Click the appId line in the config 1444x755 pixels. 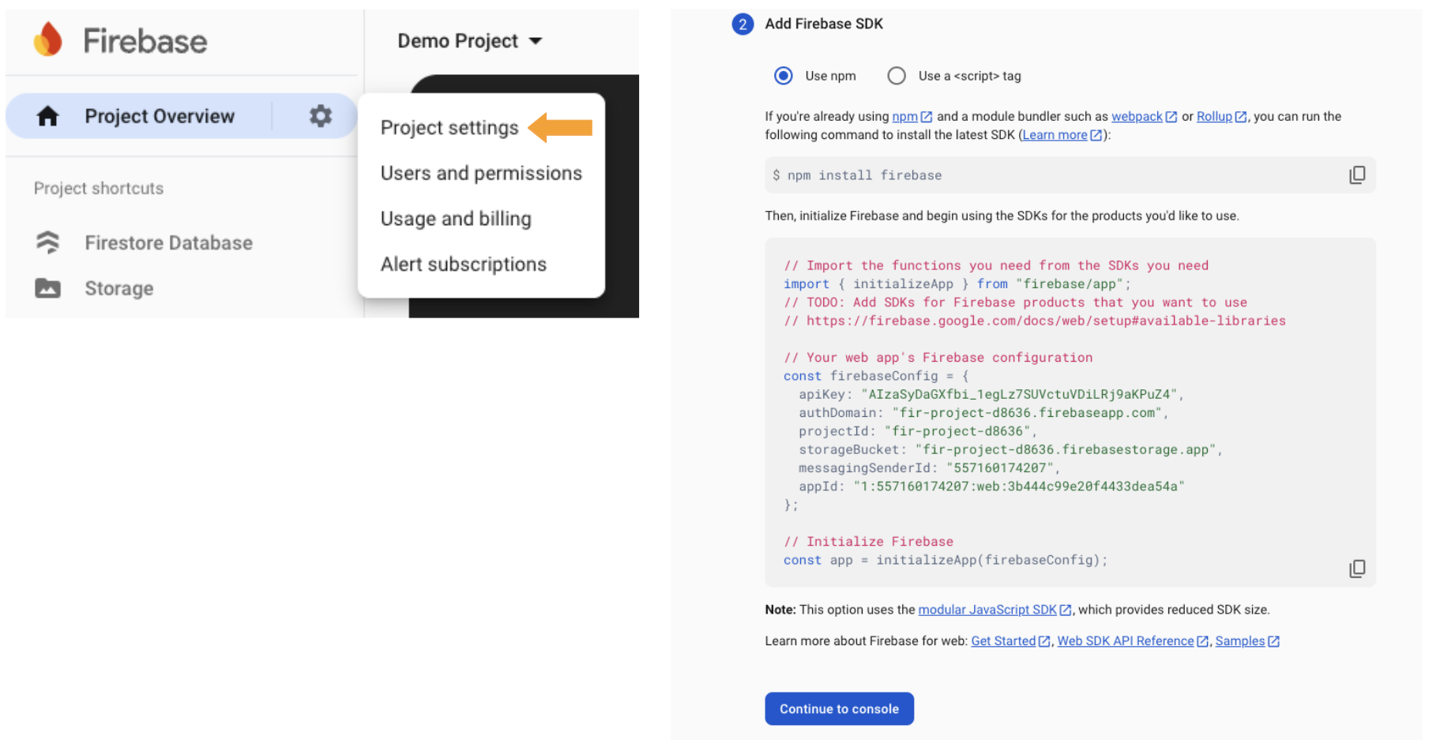click(991, 486)
